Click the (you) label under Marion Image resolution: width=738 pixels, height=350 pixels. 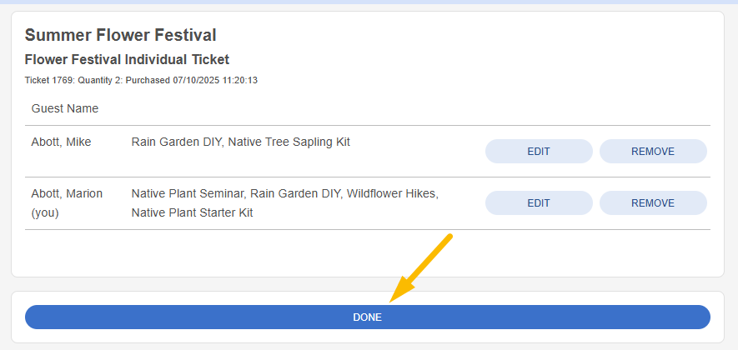pyautogui.click(x=45, y=213)
